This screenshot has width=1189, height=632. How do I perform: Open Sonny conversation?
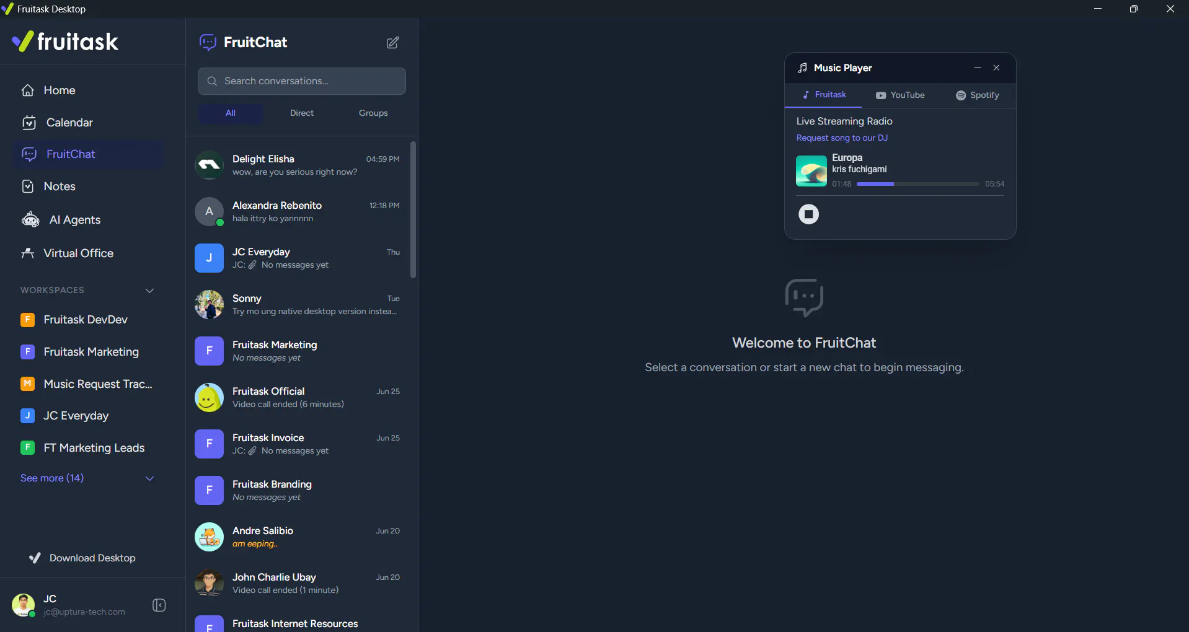[298, 305]
